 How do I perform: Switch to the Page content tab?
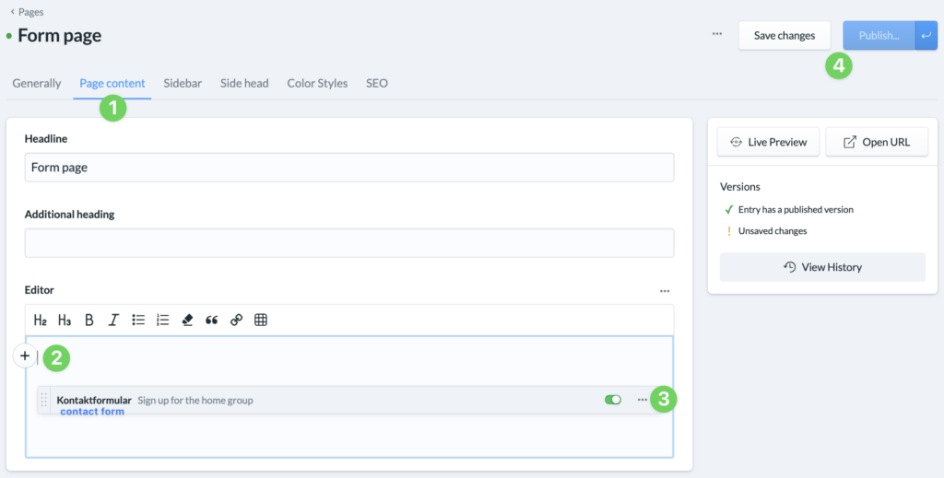tap(112, 83)
